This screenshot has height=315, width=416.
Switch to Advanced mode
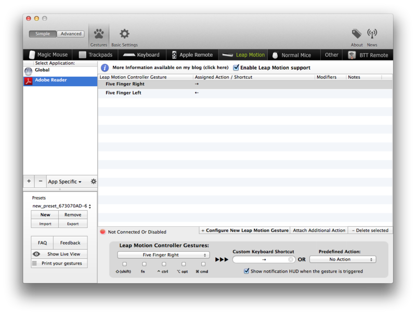[x=71, y=34]
